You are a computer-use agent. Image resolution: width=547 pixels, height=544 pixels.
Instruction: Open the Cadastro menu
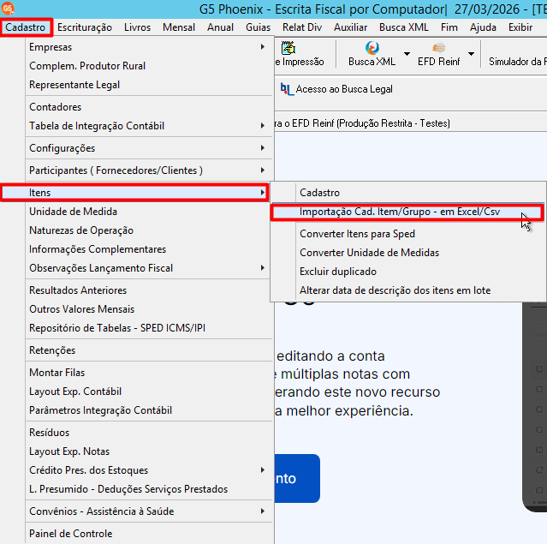point(26,27)
